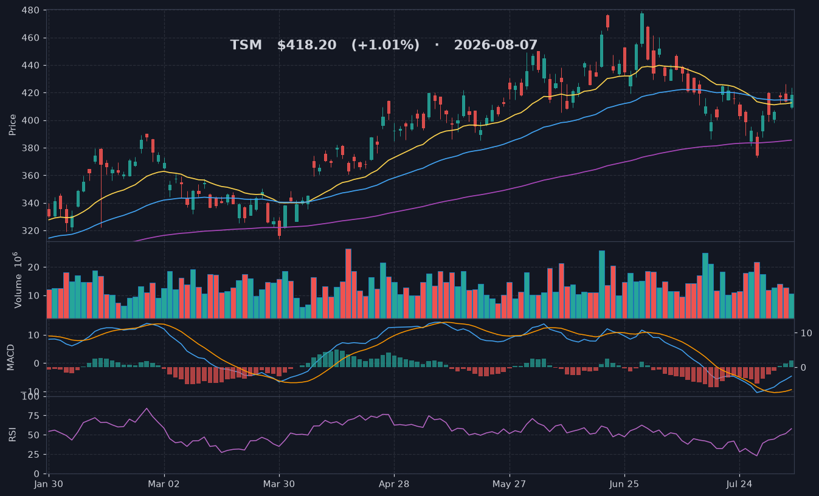The height and width of the screenshot is (496, 819).
Task: Click the 440 tick on price axis
Action: point(30,66)
